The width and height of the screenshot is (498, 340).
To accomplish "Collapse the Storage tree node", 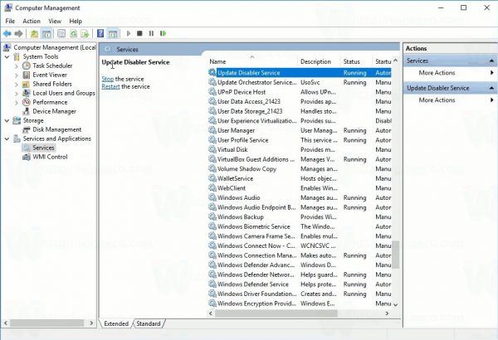I will tap(7, 120).
